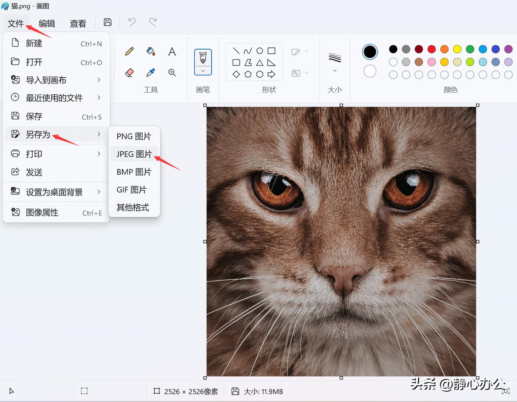The height and width of the screenshot is (402, 517).
Task: Select 其他格式 save option
Action: 133,207
